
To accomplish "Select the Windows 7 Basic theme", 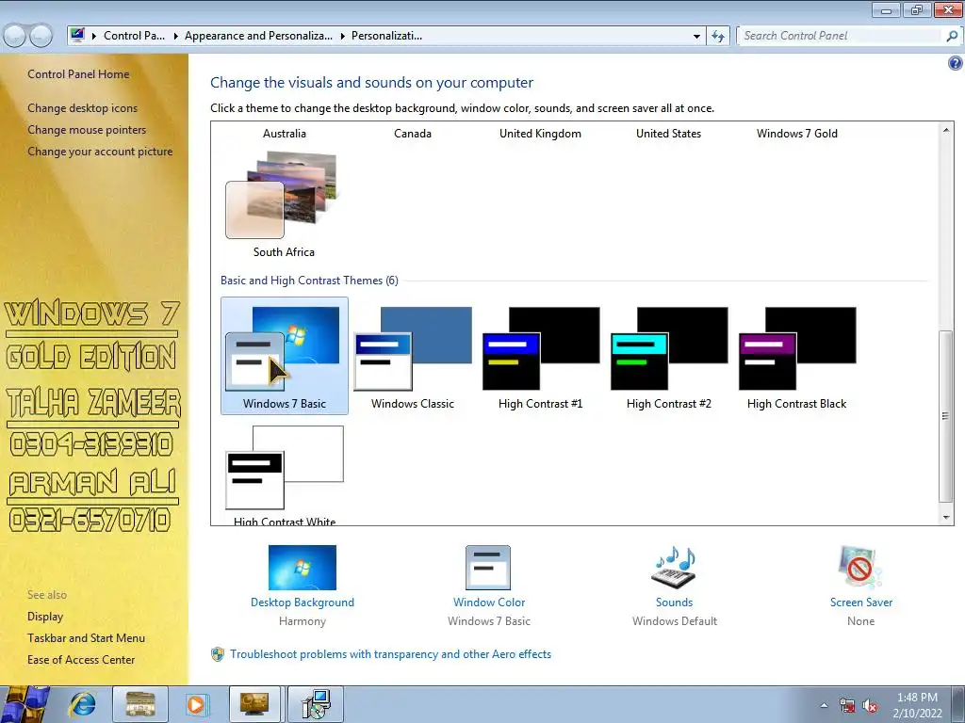I will 285,356.
